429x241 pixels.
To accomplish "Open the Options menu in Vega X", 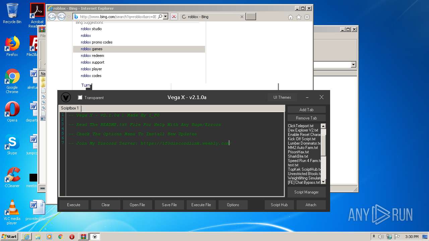I will (233, 205).
